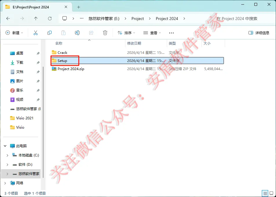Screen dimensions: 276x197
Task: Click the 360压缩 ZIP 文件 type cell
Action: point(182,69)
